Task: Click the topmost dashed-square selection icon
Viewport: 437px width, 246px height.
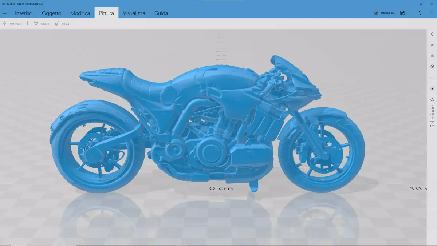Action: tap(432, 45)
